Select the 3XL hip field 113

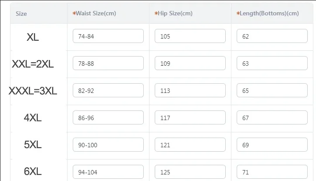click(190, 90)
